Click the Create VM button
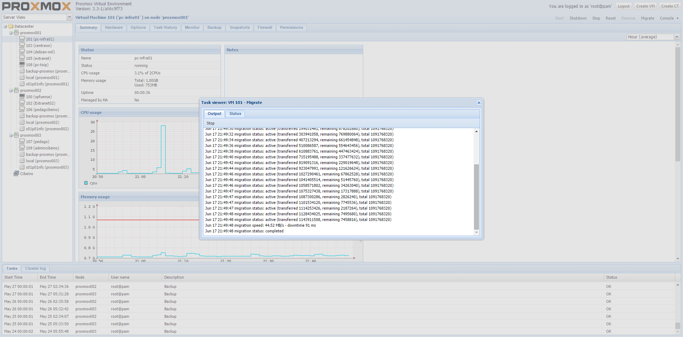This screenshot has width=683, height=337. pyautogui.click(x=645, y=6)
